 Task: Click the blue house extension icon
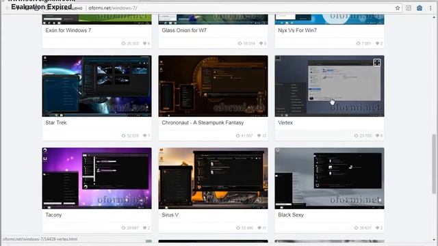pyautogui.click(x=420, y=8)
